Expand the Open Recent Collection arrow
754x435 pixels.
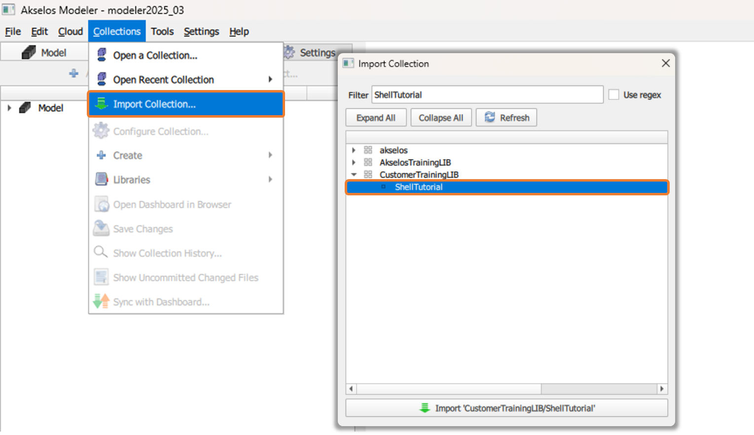pos(270,79)
